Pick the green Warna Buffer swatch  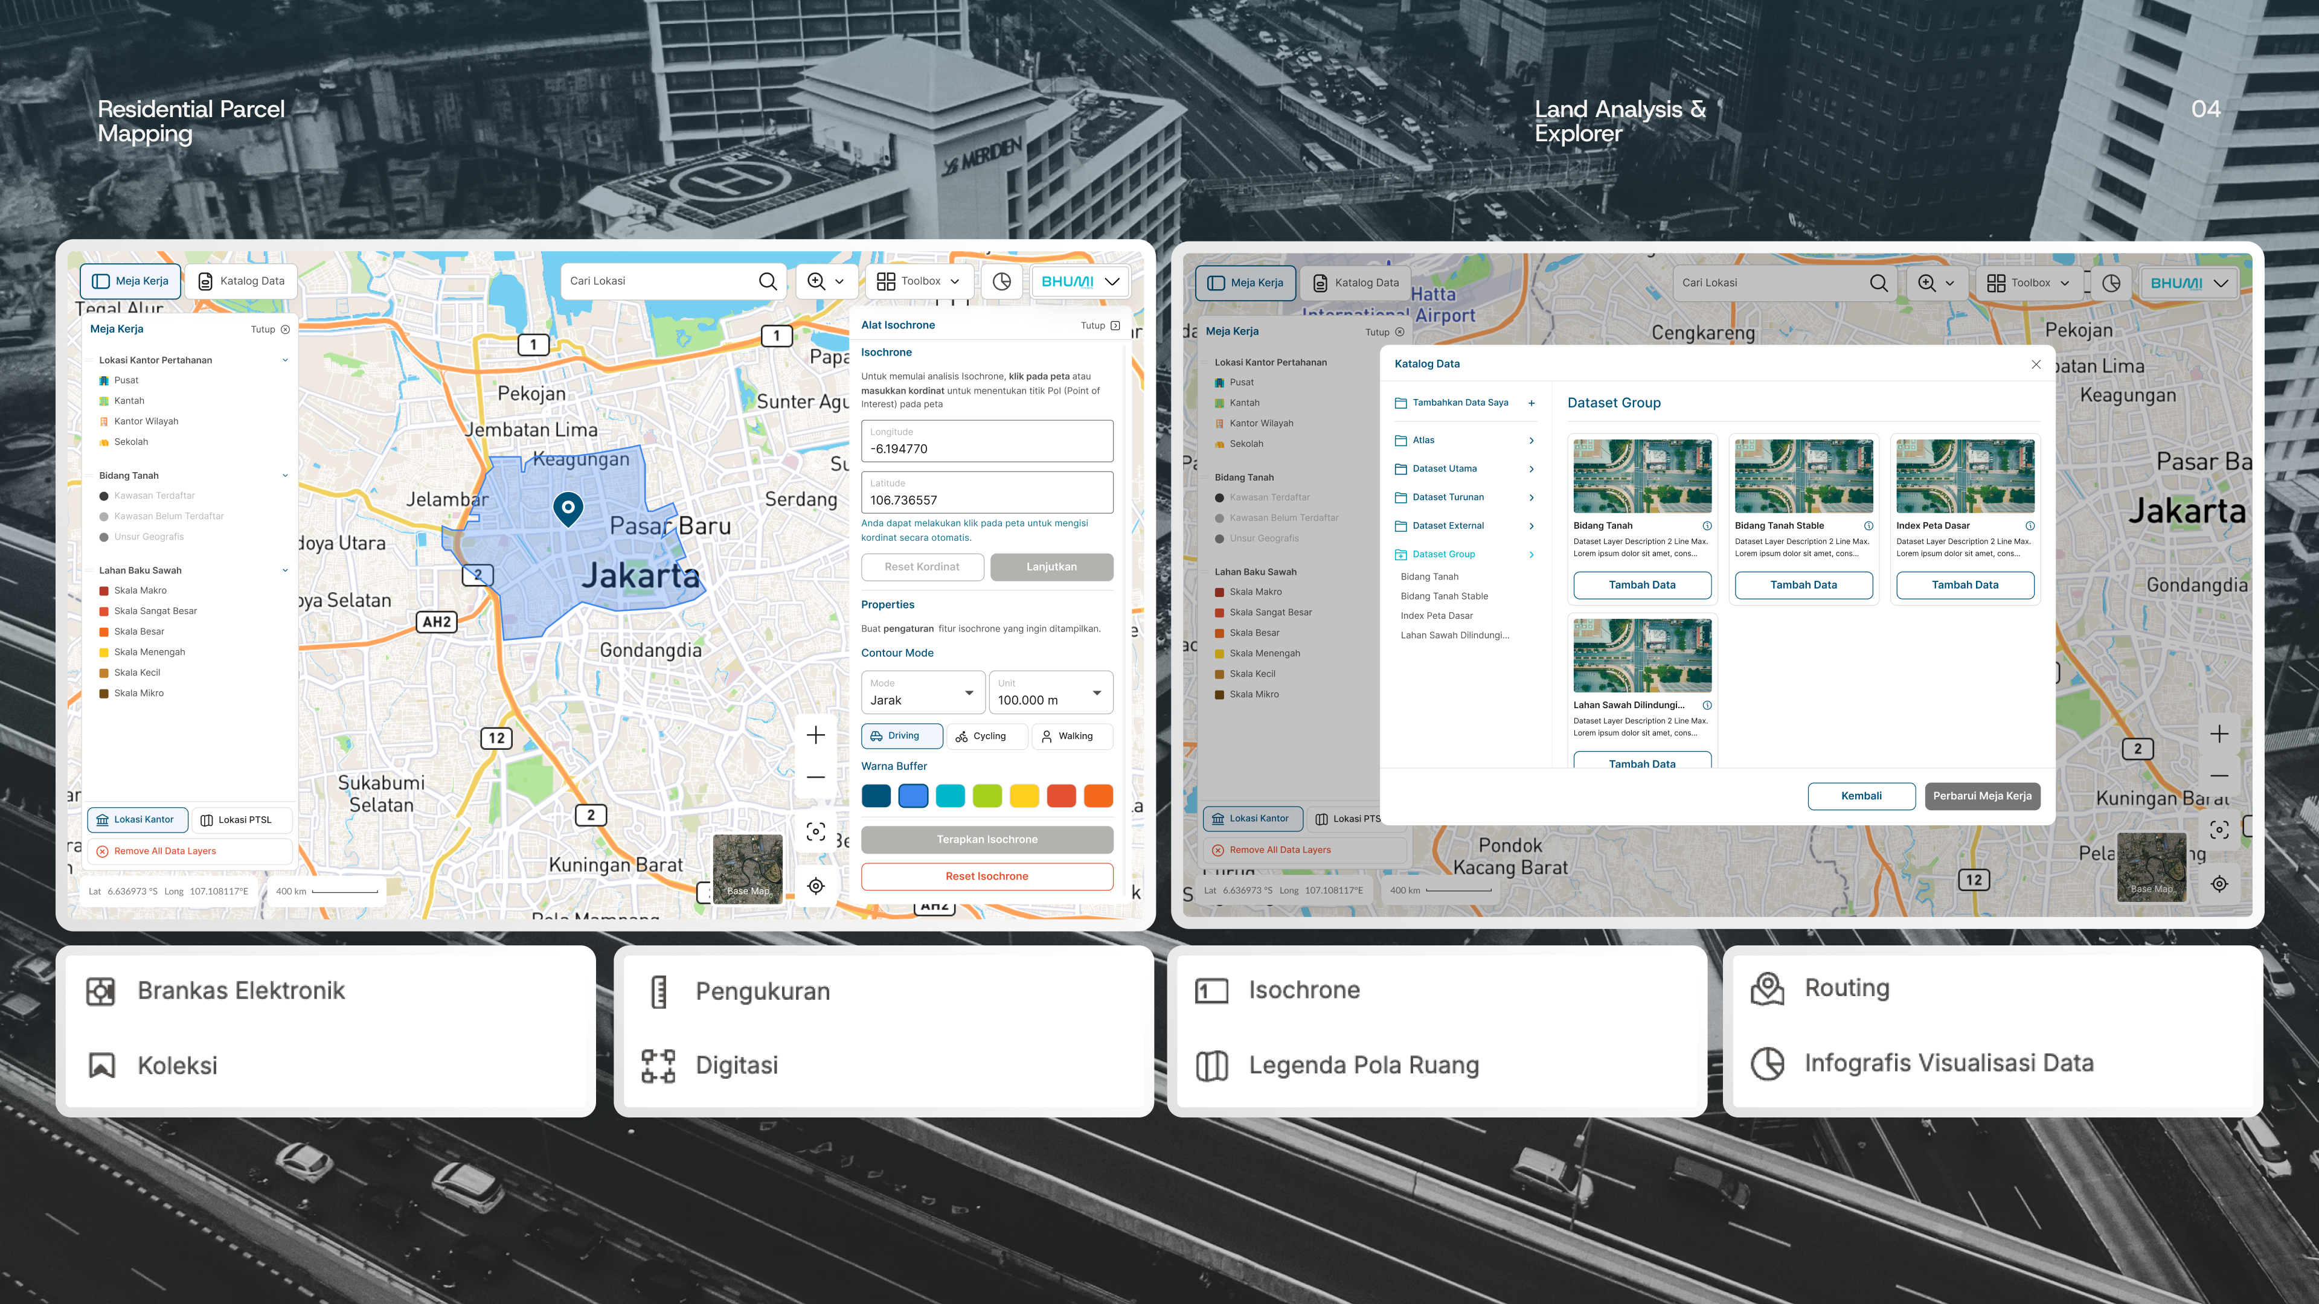[x=987, y=796]
